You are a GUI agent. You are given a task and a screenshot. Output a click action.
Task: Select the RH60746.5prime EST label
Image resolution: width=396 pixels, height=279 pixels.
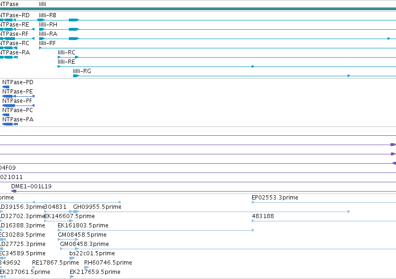[108, 263]
